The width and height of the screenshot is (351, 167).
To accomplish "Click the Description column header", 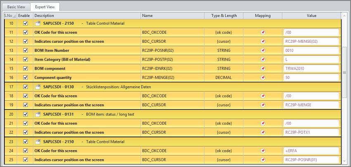I will click(x=86, y=16).
